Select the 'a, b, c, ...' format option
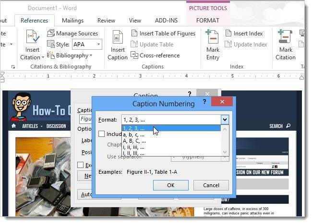 [171, 134]
